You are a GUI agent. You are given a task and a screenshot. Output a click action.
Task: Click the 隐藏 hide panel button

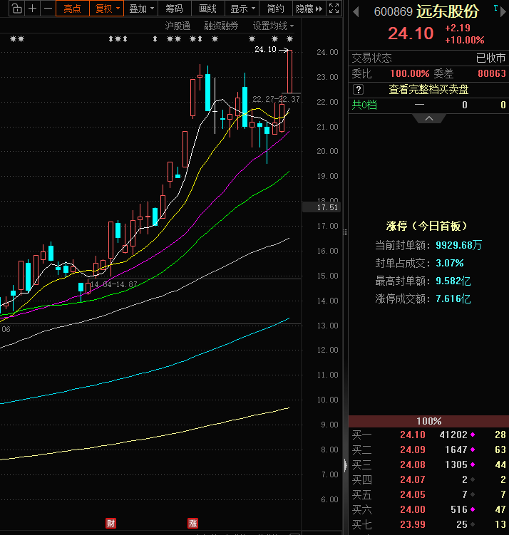coord(309,8)
